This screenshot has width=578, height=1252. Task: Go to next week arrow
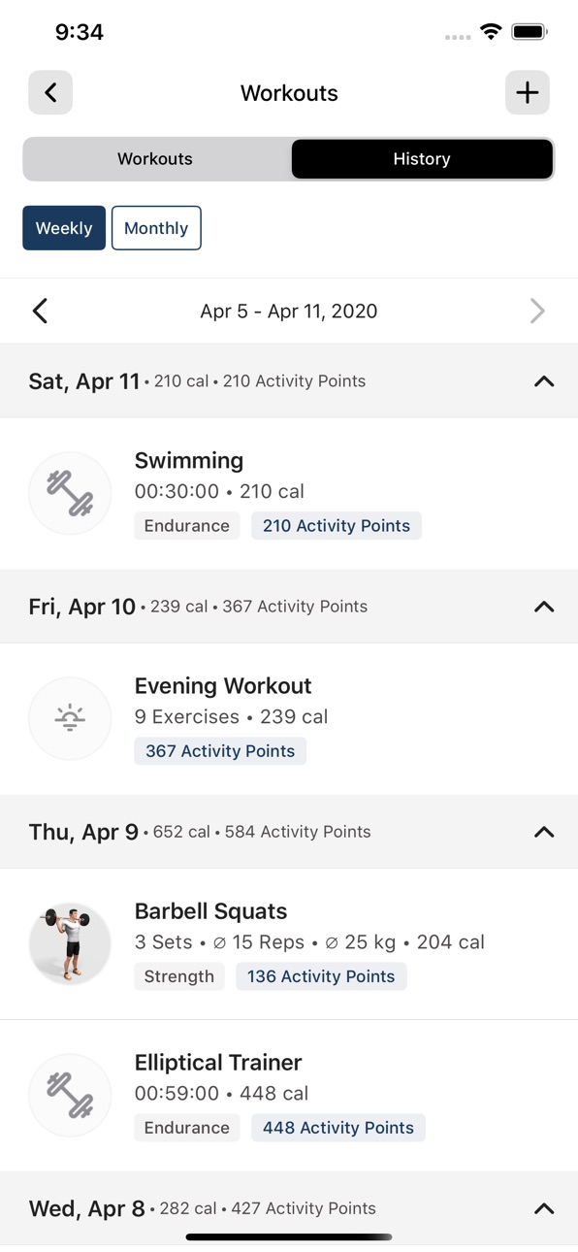pos(537,311)
